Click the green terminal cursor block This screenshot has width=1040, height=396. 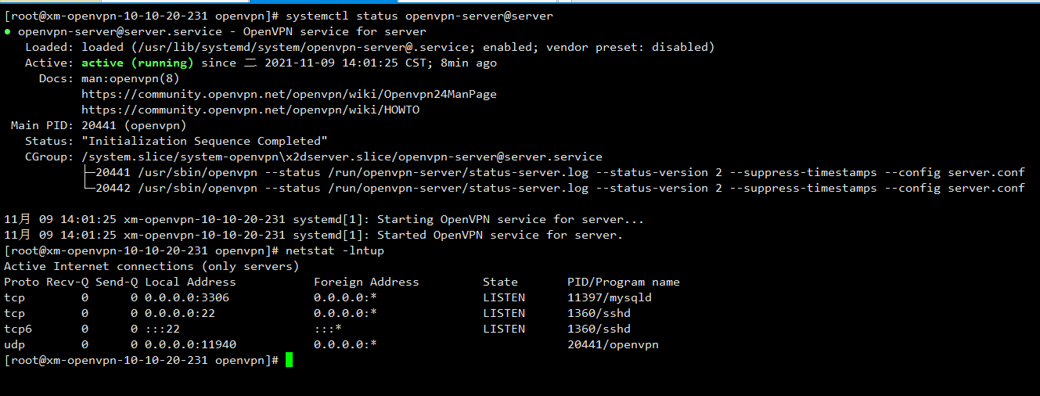289,360
